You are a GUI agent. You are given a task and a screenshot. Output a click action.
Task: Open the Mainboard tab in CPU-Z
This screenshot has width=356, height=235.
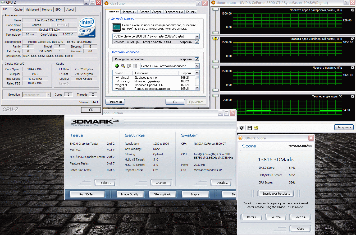pos(32,10)
